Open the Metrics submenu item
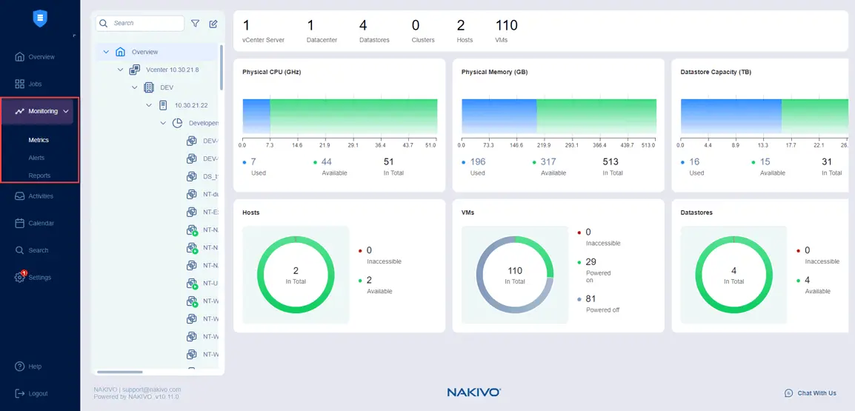Image resolution: width=855 pixels, height=411 pixels. tap(39, 140)
